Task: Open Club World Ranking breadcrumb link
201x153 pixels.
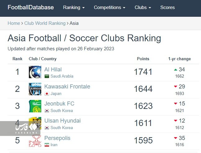Action: point(45,23)
